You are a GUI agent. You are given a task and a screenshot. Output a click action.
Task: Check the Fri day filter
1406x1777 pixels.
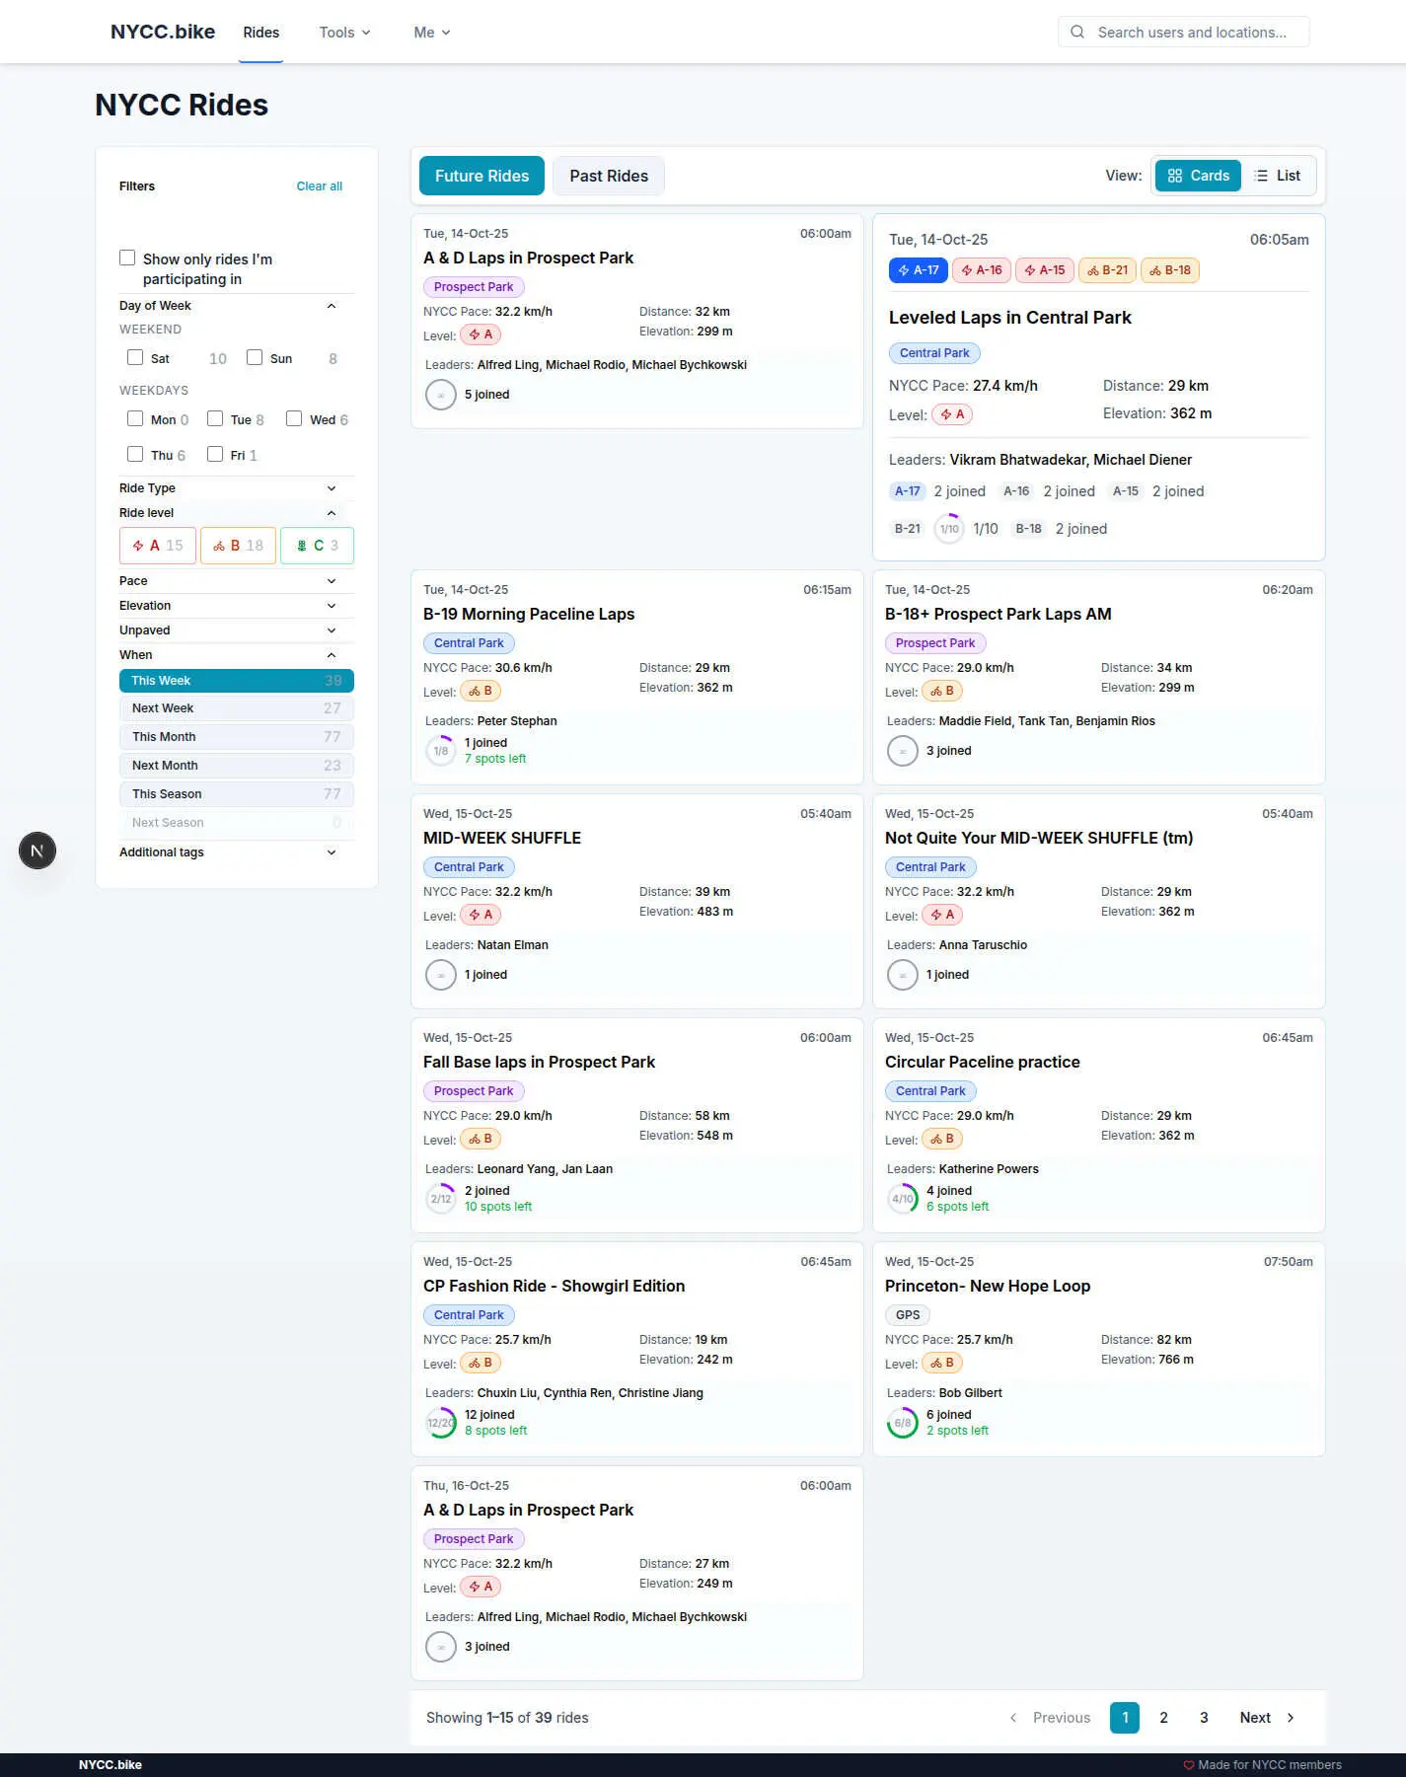(x=215, y=454)
